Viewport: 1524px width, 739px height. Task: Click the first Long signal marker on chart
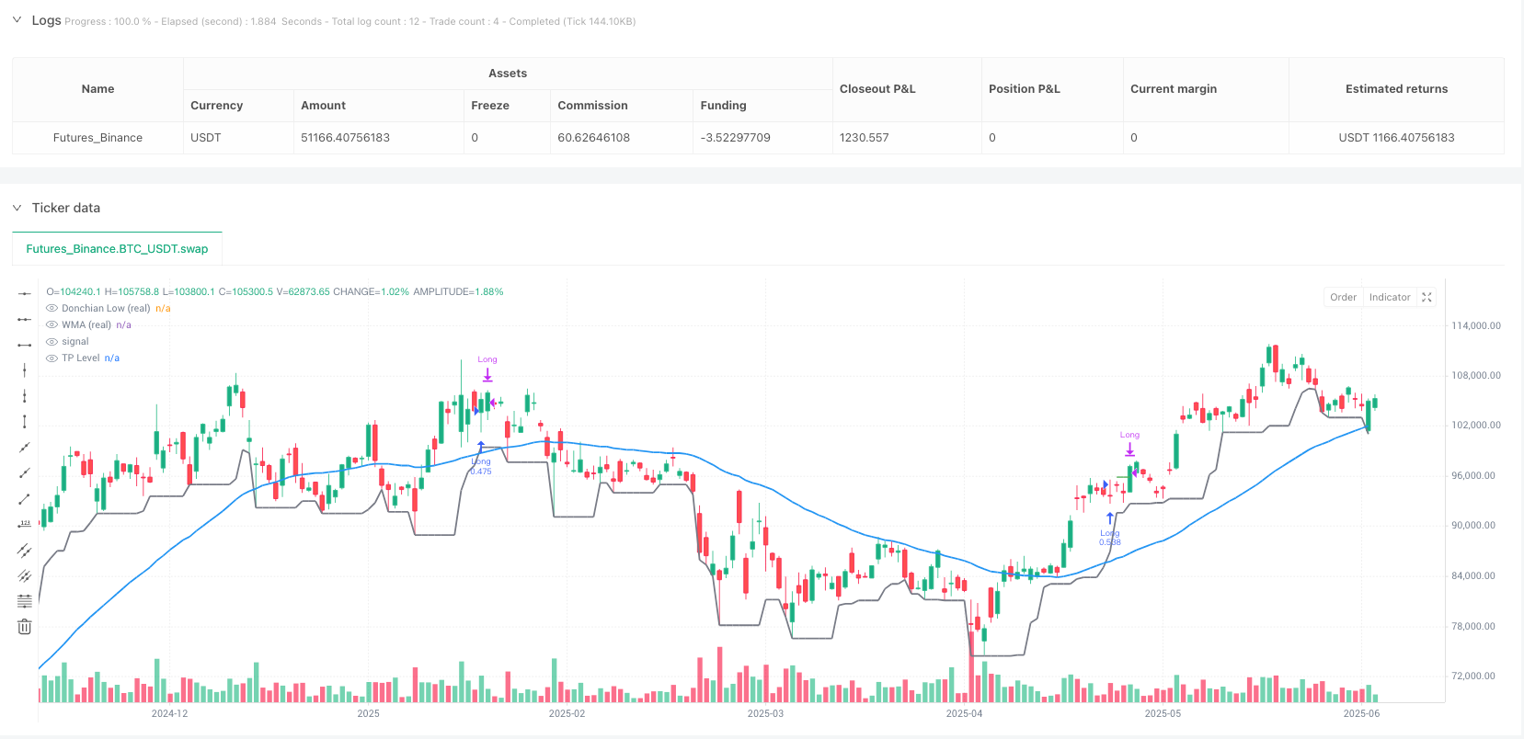tap(487, 373)
